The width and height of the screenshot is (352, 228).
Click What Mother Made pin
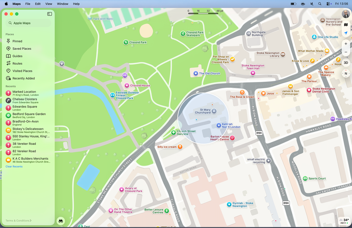[x=327, y=51]
